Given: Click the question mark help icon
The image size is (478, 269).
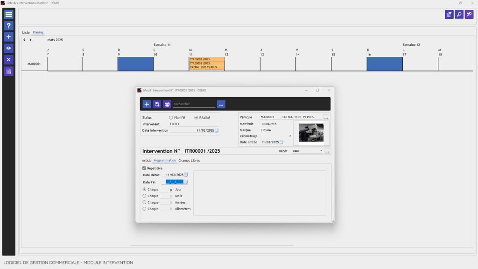Looking at the screenshot, I should pyautogui.click(x=8, y=26).
